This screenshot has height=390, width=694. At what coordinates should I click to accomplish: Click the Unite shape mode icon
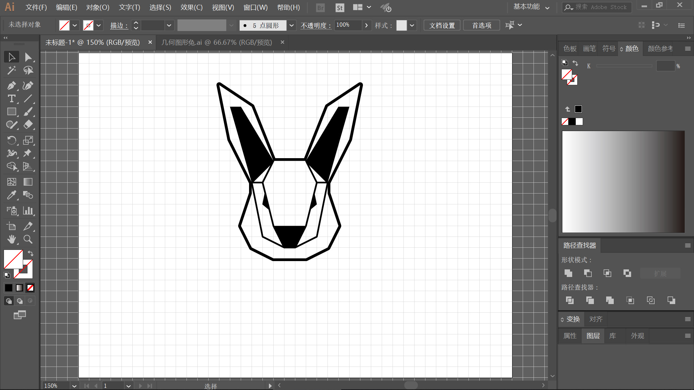point(568,273)
